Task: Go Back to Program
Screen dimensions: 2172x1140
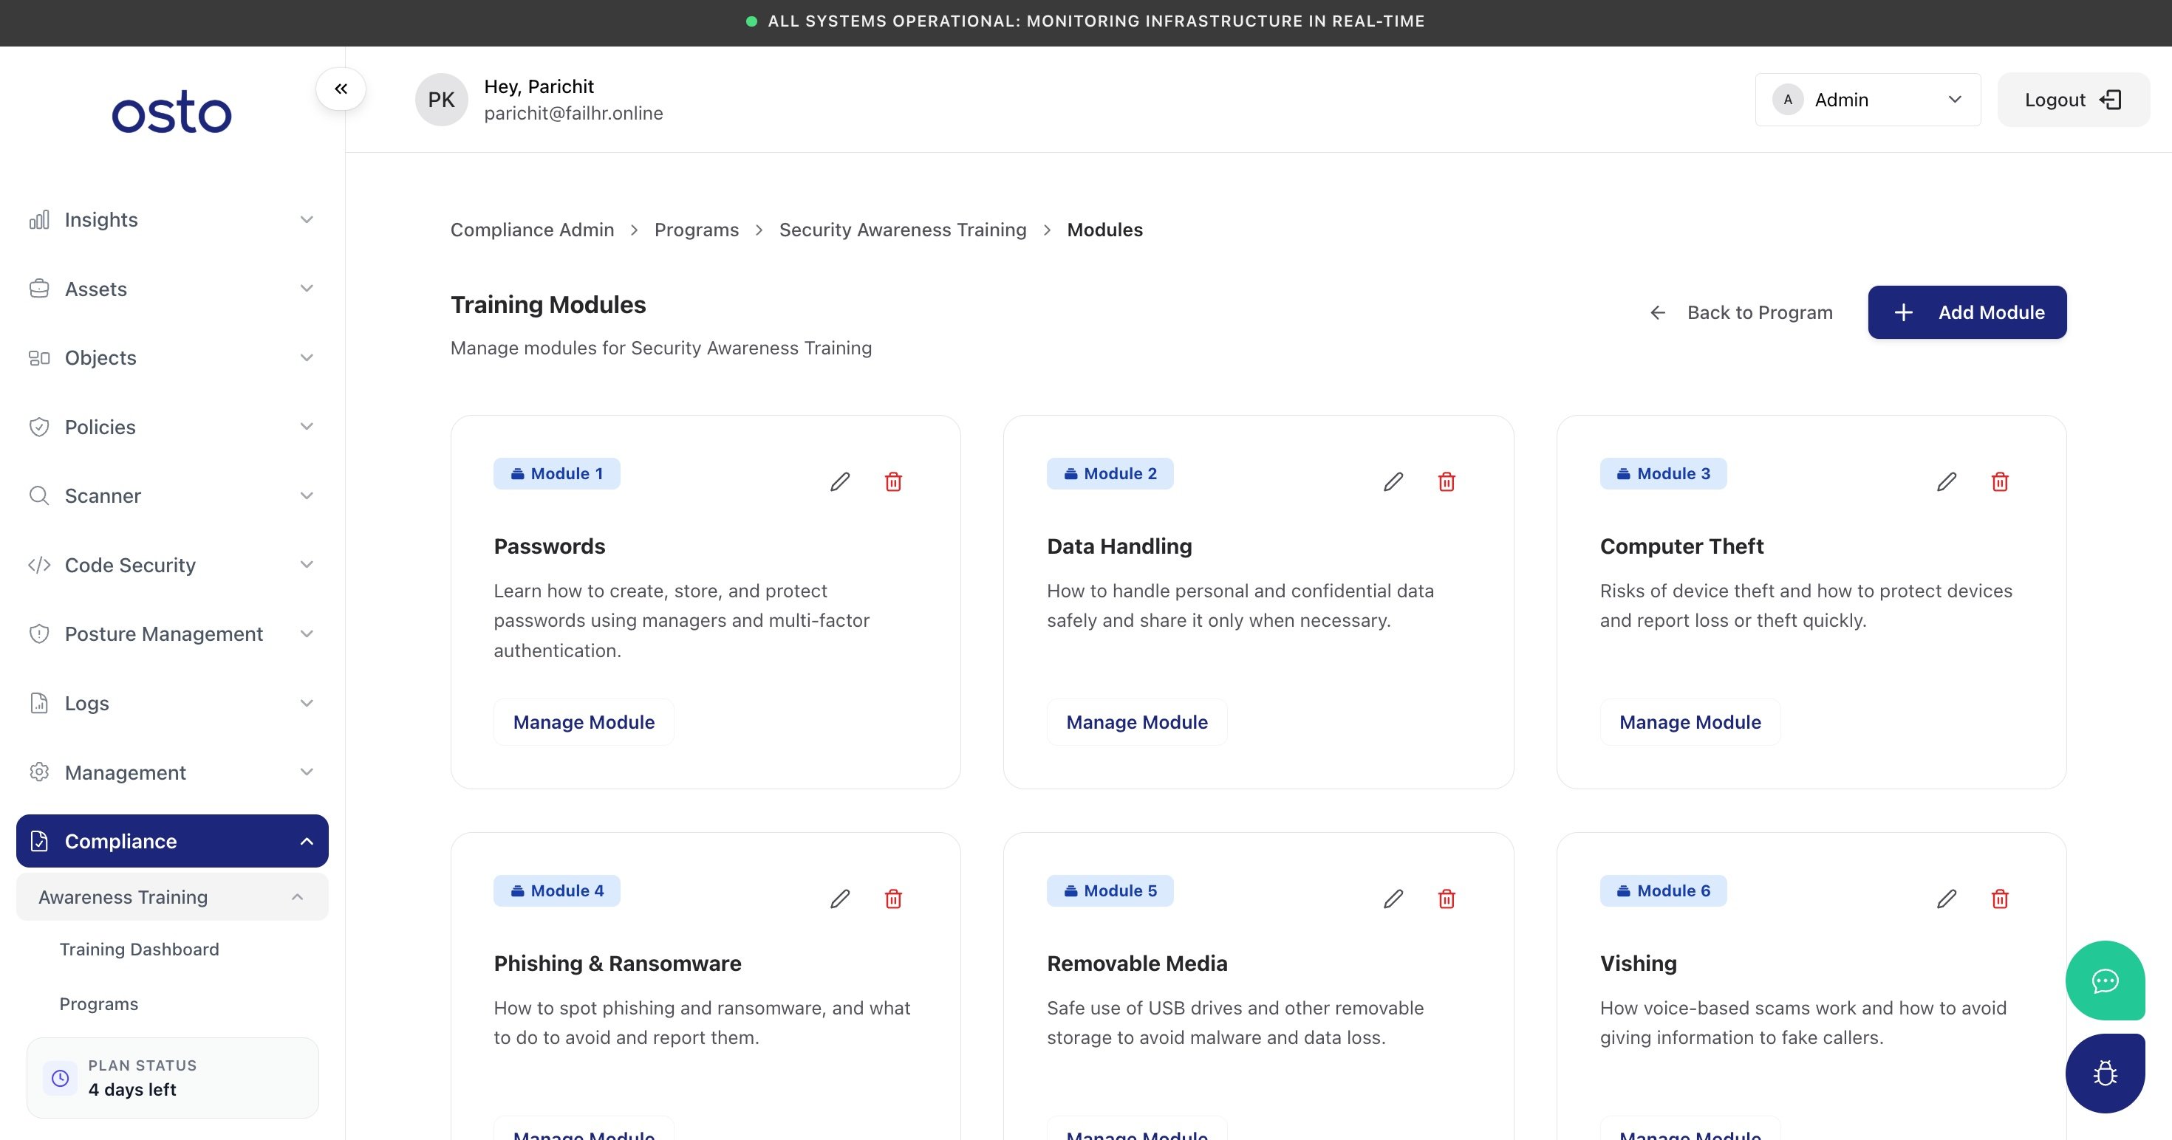Action: coord(1742,312)
